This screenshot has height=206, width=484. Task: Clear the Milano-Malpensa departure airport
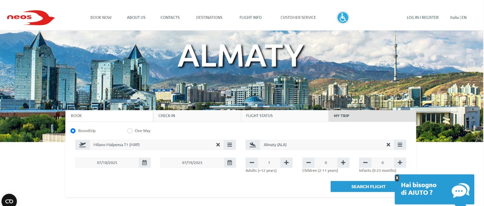pos(218,145)
